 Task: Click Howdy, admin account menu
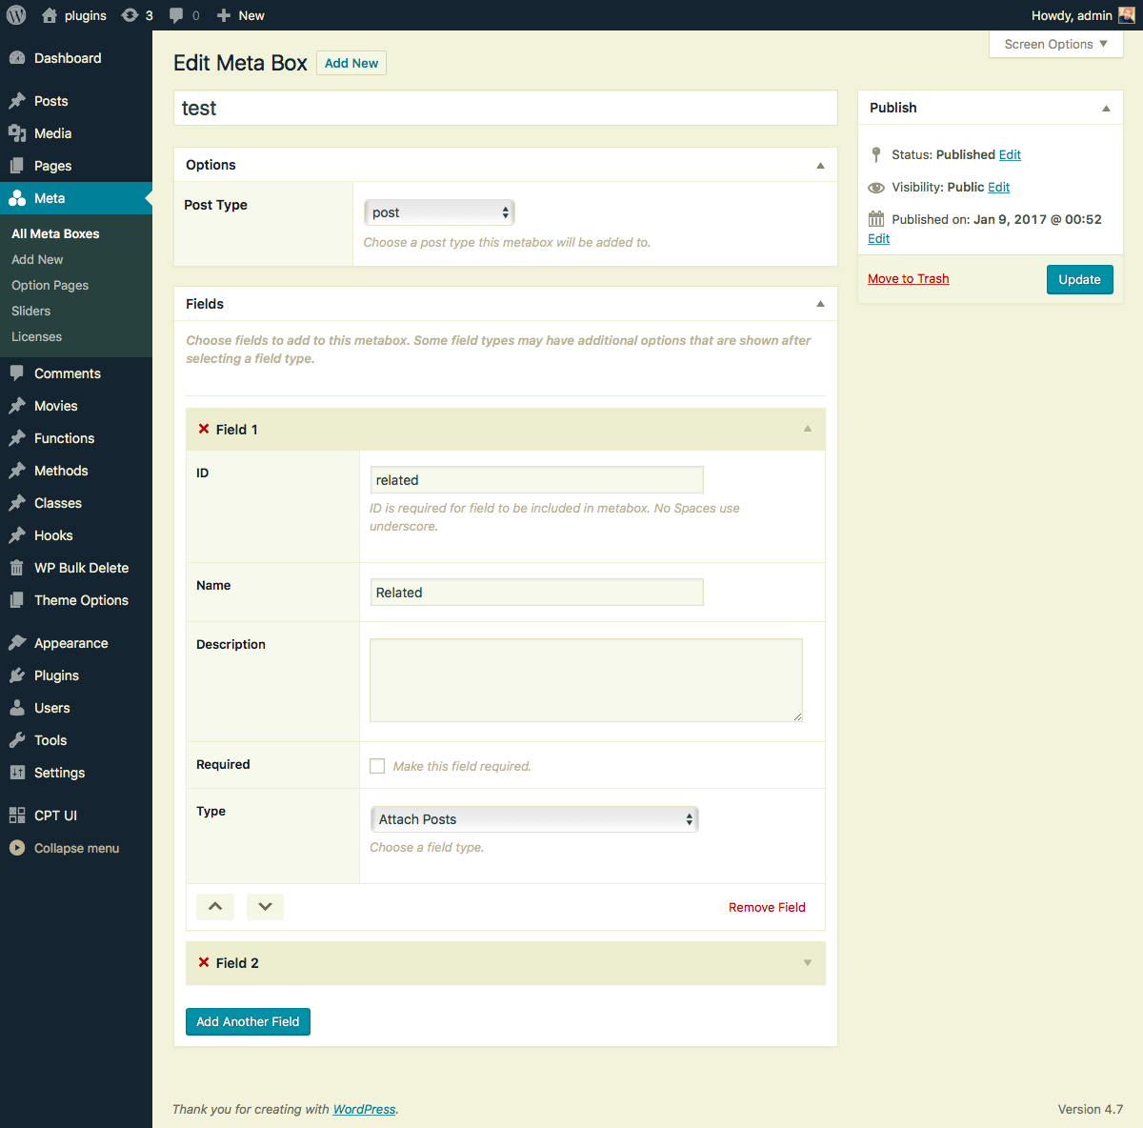(1082, 15)
